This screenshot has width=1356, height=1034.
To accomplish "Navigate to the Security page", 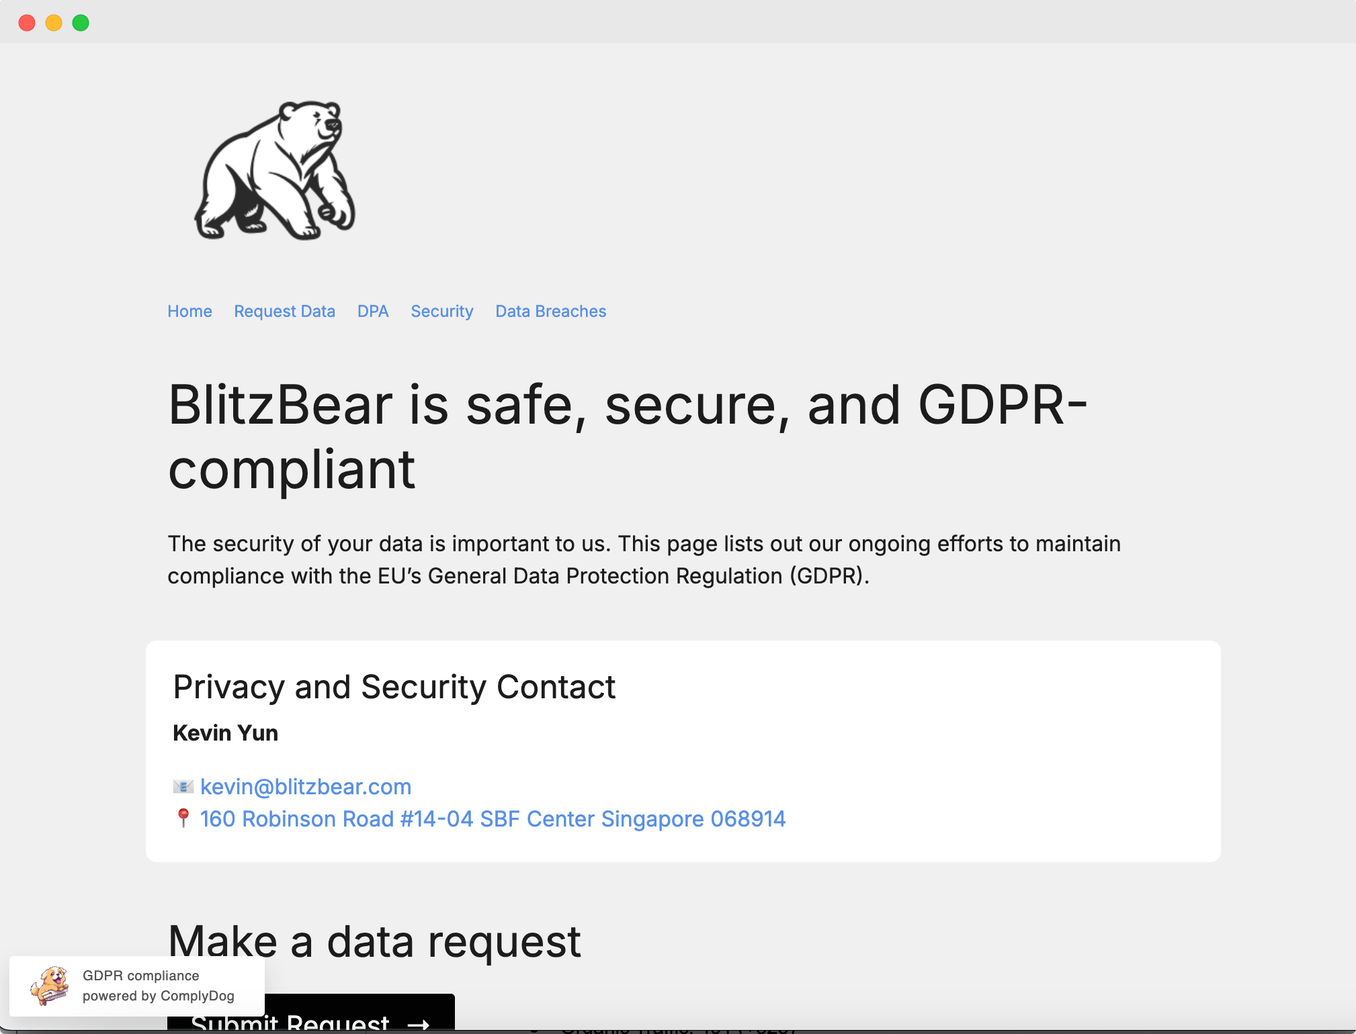I will coord(442,311).
